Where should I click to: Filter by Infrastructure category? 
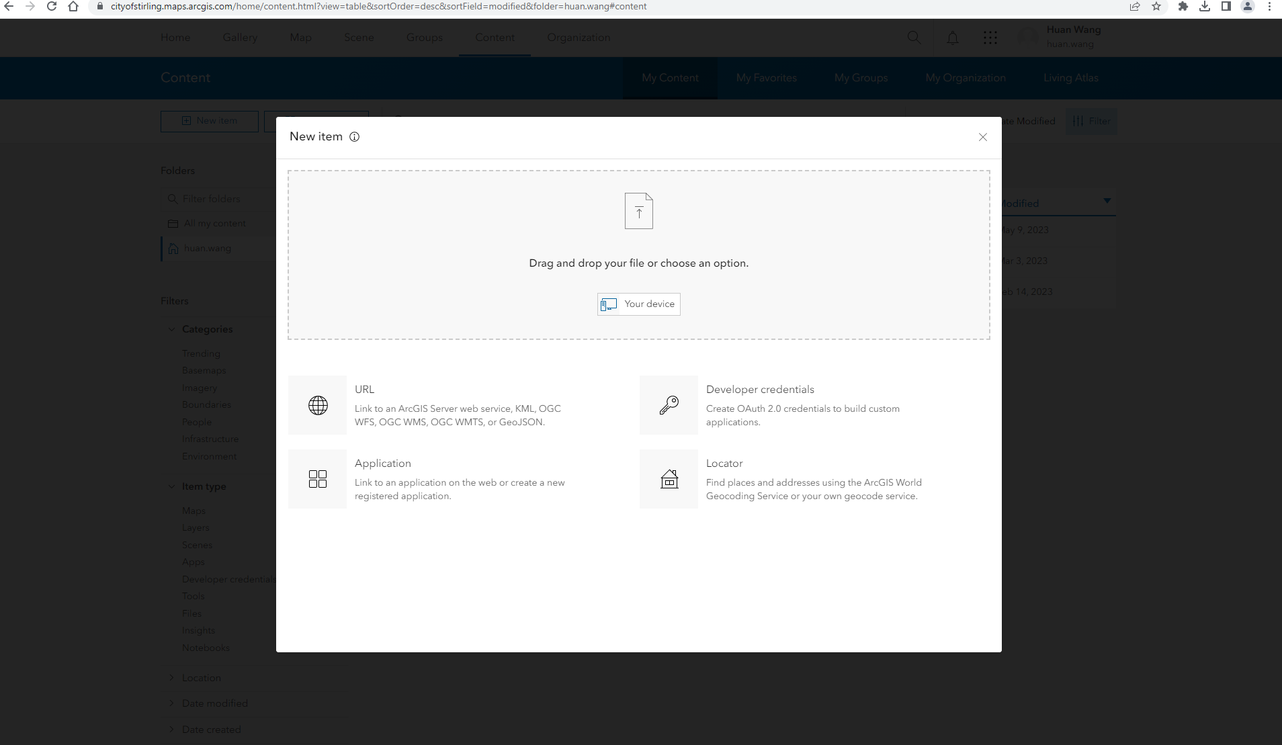click(x=210, y=439)
